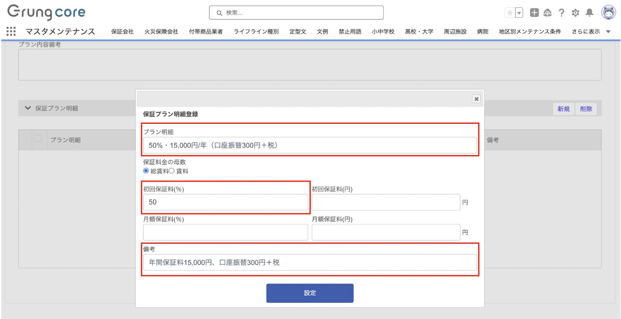Image resolution: width=621 pixels, height=319 pixels.
Task: Select the 総賃料 radio button
Action: click(146, 171)
